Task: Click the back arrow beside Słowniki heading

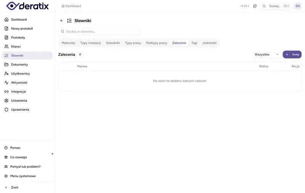Action: [x=62, y=21]
